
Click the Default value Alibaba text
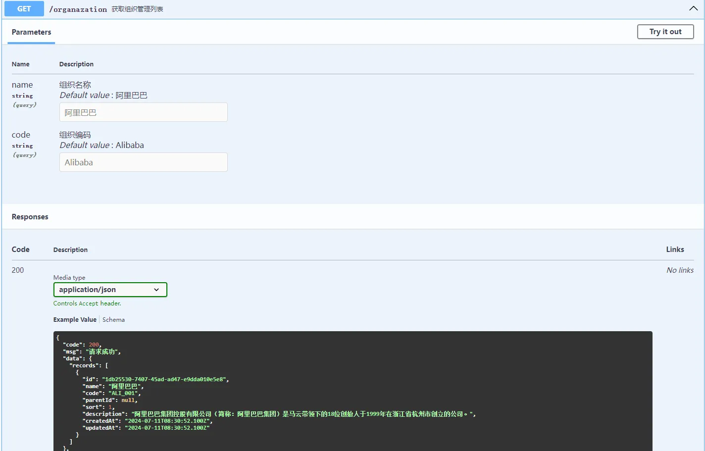(x=102, y=145)
